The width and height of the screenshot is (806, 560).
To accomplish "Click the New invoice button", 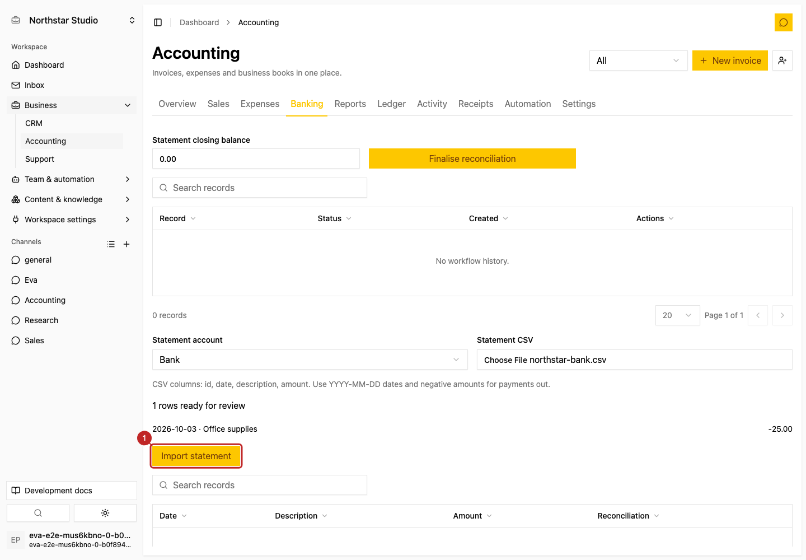I will pyautogui.click(x=730, y=60).
